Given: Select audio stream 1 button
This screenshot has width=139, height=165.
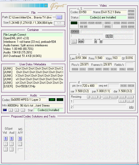Looking at the screenshot, I should pos(5,110).
